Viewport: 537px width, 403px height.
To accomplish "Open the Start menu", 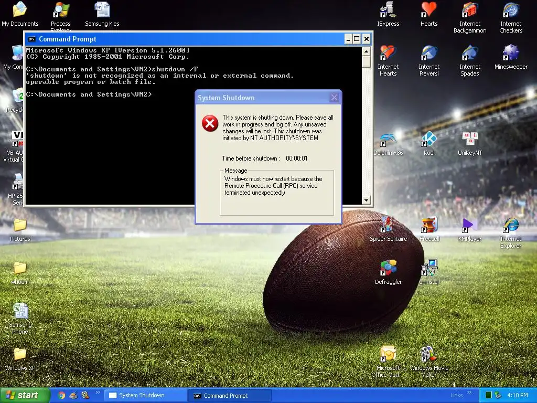I will [24, 396].
